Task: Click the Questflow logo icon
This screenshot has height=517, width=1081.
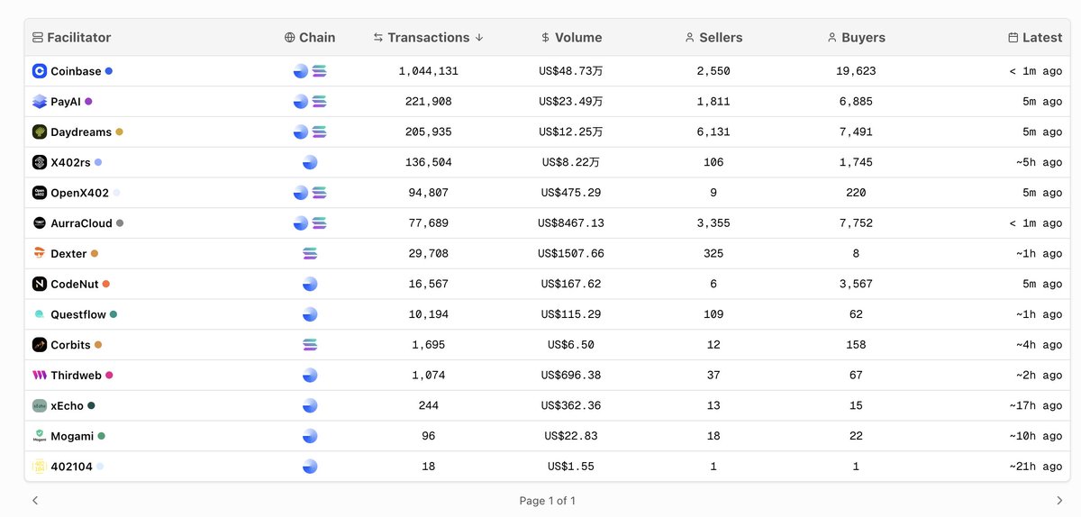Action: [40, 314]
